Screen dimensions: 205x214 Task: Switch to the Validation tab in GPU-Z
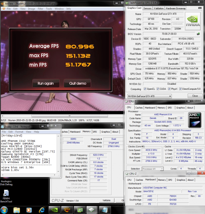158,8
